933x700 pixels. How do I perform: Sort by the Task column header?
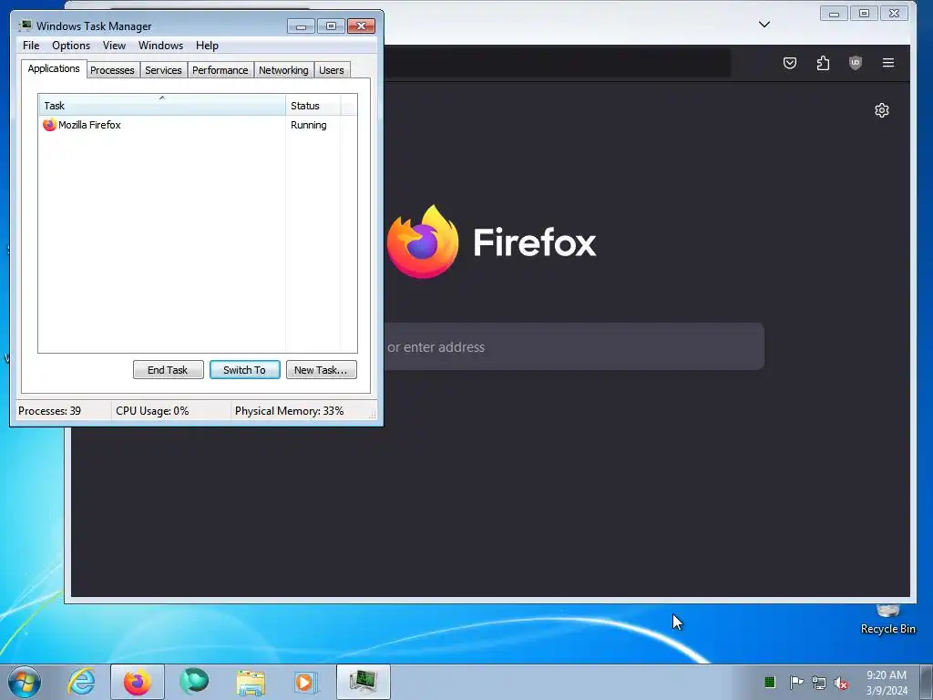click(162, 106)
